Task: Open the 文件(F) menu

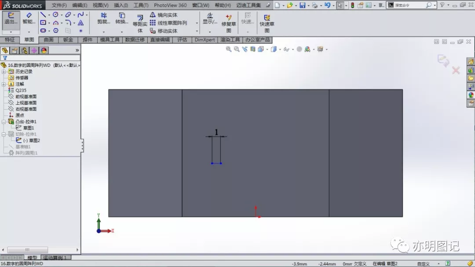Action: coord(59,5)
